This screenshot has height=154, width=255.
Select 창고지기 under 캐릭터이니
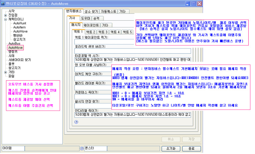19,39
